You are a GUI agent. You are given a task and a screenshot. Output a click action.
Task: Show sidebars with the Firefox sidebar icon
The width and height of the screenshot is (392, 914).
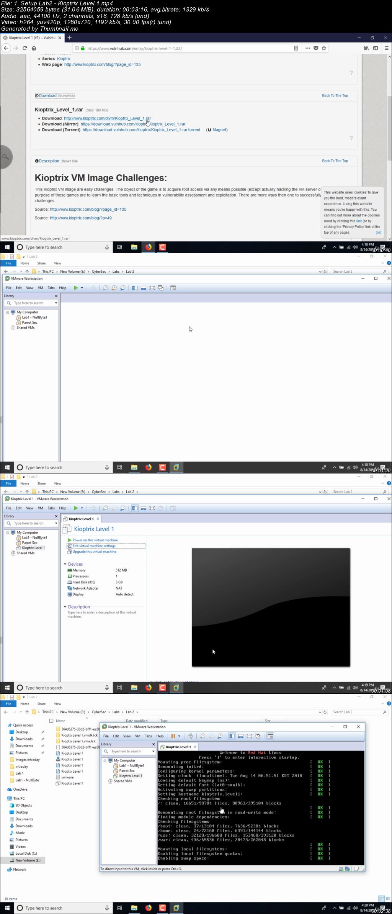pyautogui.click(x=376, y=48)
